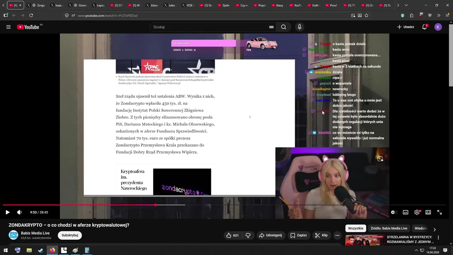Open the YouTube guide hamburger menu
Viewport: 453px width, 255px height.
tap(8, 27)
